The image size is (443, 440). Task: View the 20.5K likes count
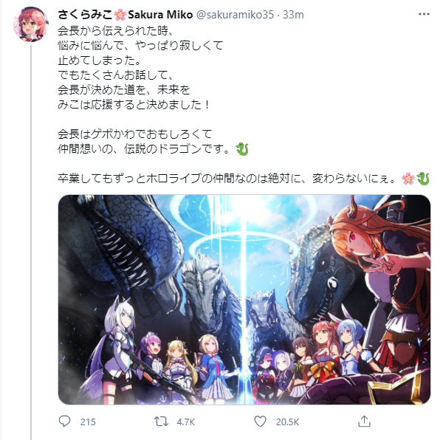point(287,422)
